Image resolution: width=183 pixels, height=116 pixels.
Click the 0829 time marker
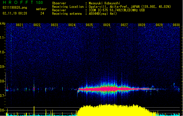159,25
